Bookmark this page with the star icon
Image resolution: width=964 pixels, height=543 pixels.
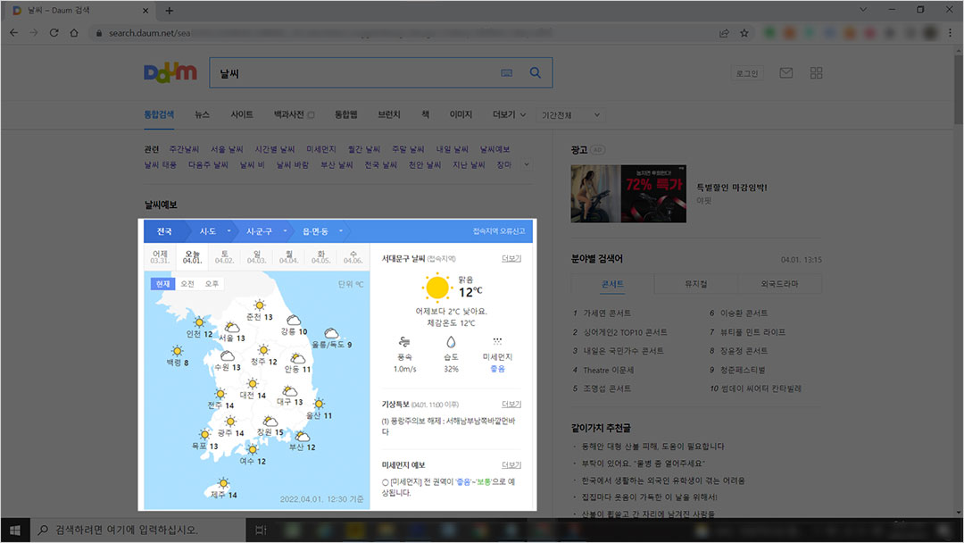point(744,33)
